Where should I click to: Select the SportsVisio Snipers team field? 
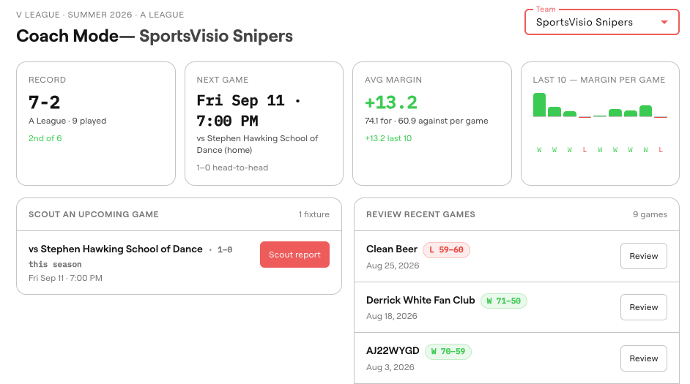click(601, 22)
